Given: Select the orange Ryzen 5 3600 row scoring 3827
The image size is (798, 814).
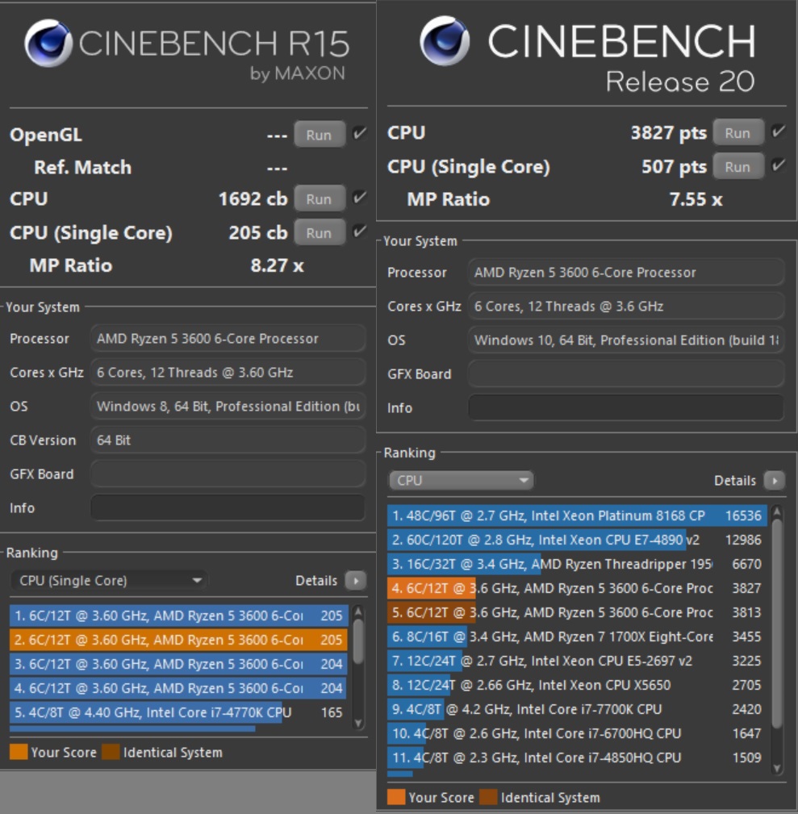Looking at the screenshot, I should click(578, 588).
